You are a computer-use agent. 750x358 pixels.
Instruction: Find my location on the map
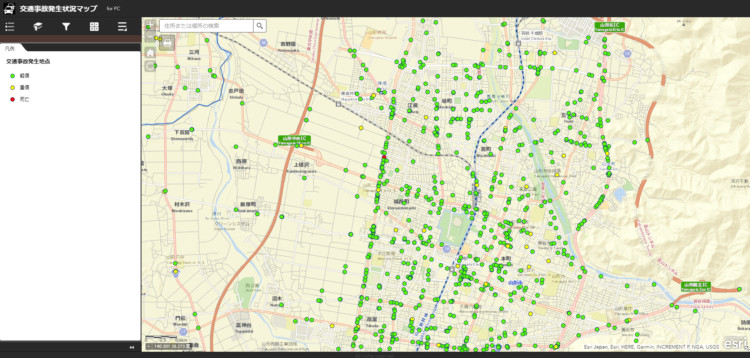pos(150,66)
